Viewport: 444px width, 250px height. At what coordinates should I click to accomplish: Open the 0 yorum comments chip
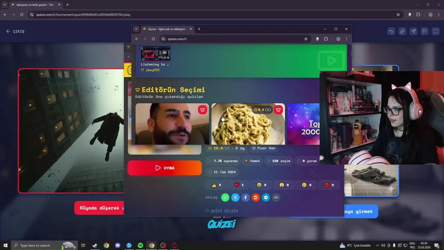[307, 161]
